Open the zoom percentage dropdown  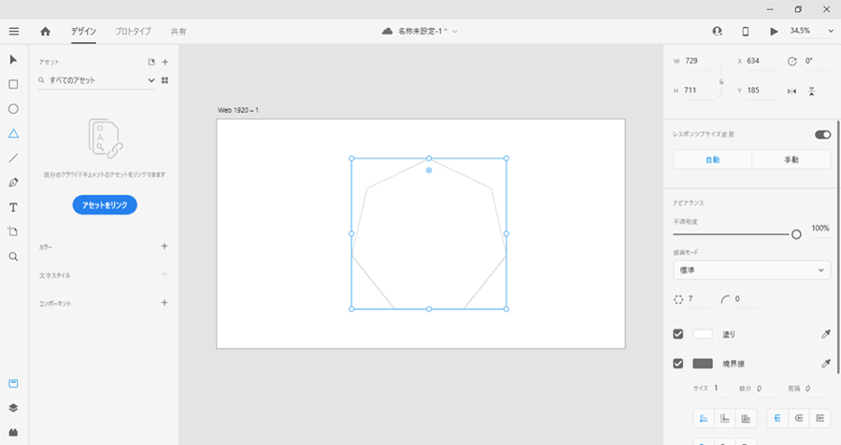point(831,32)
